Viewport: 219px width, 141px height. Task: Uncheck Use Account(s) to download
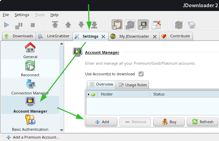pos(141,74)
